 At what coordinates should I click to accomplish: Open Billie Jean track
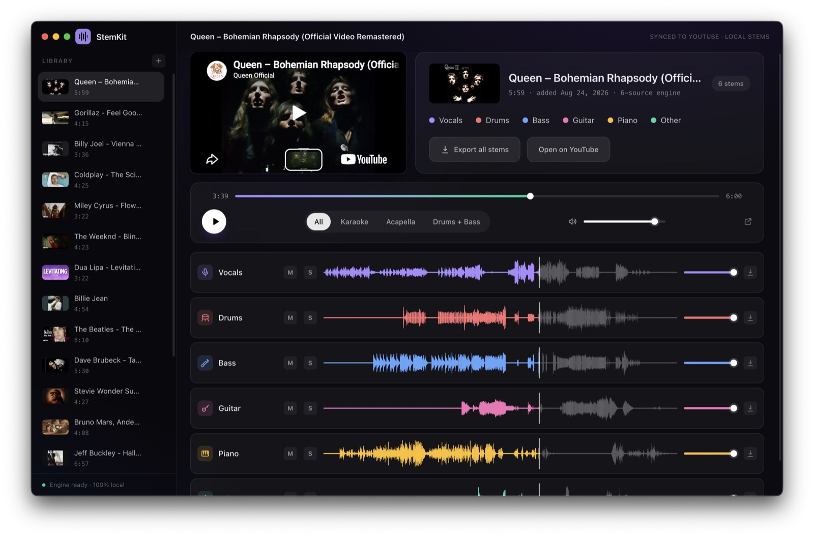pyautogui.click(x=101, y=304)
